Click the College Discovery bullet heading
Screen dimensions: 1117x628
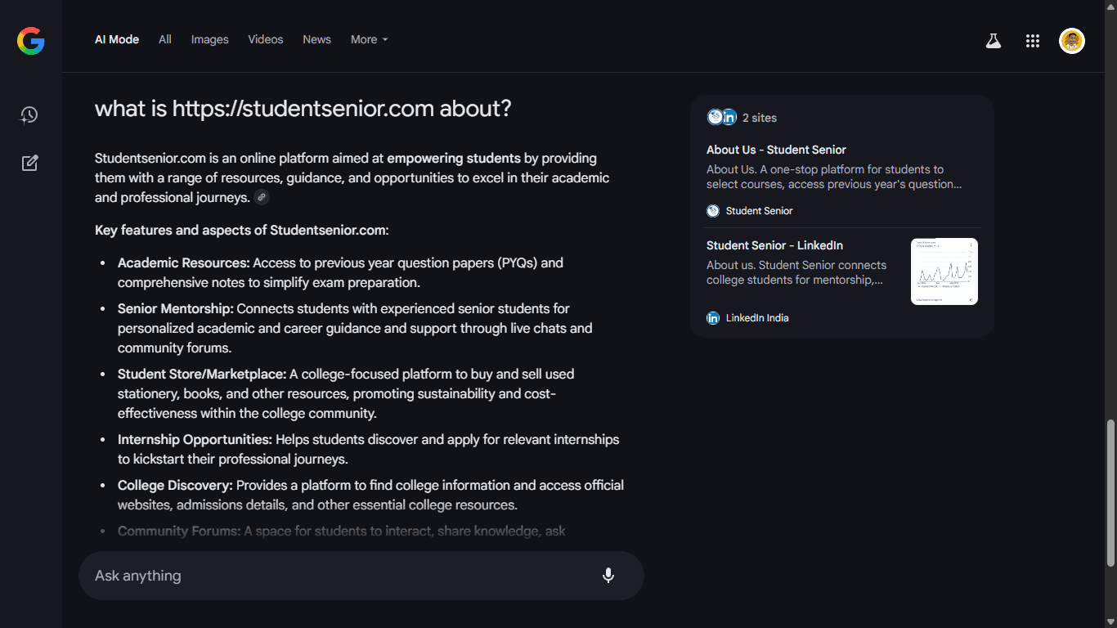175,486
